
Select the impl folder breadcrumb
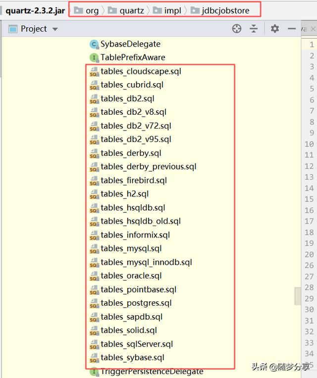(167, 10)
